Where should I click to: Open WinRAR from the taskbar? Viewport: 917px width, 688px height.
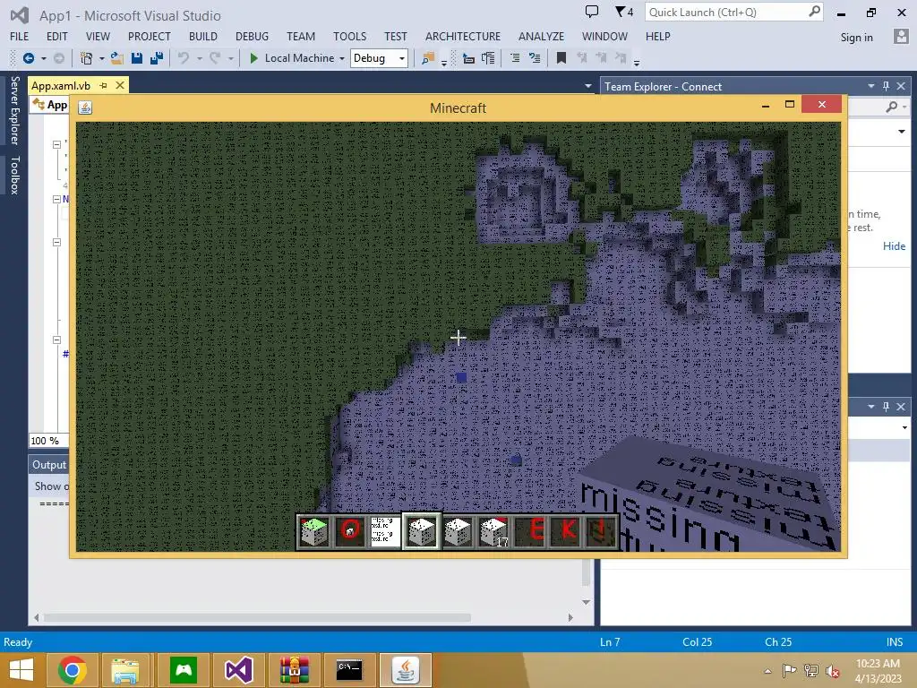pyautogui.click(x=294, y=670)
